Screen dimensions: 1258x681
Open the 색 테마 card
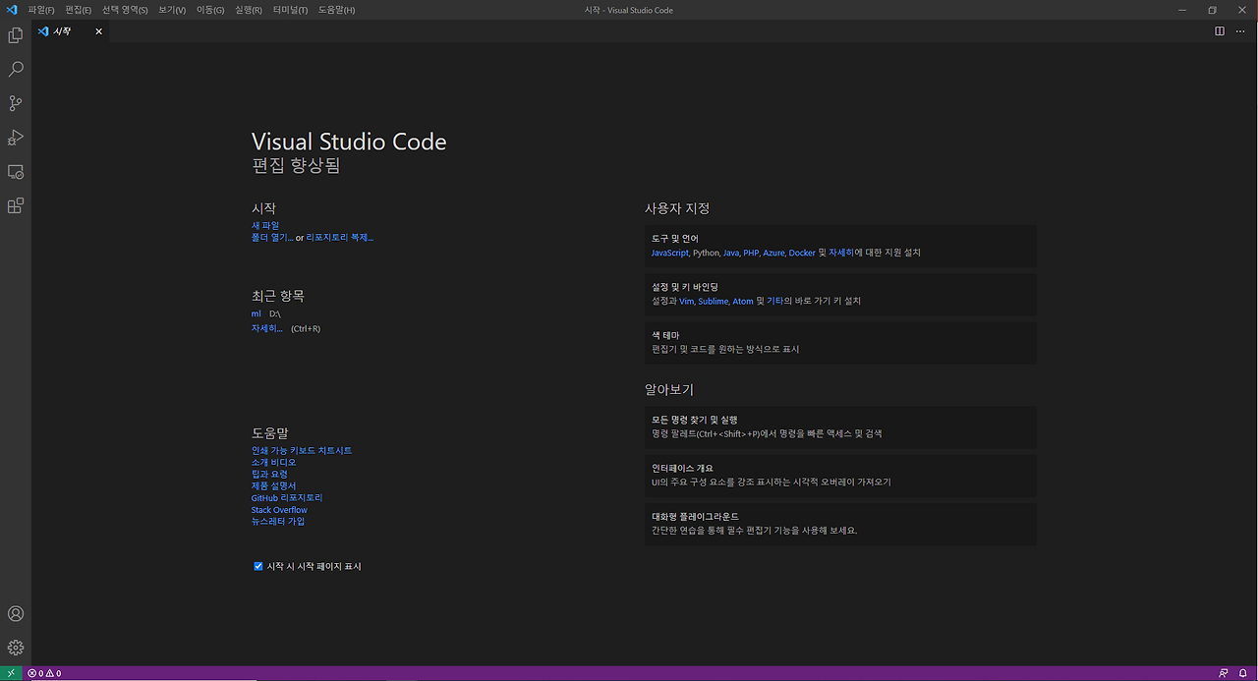click(x=840, y=342)
